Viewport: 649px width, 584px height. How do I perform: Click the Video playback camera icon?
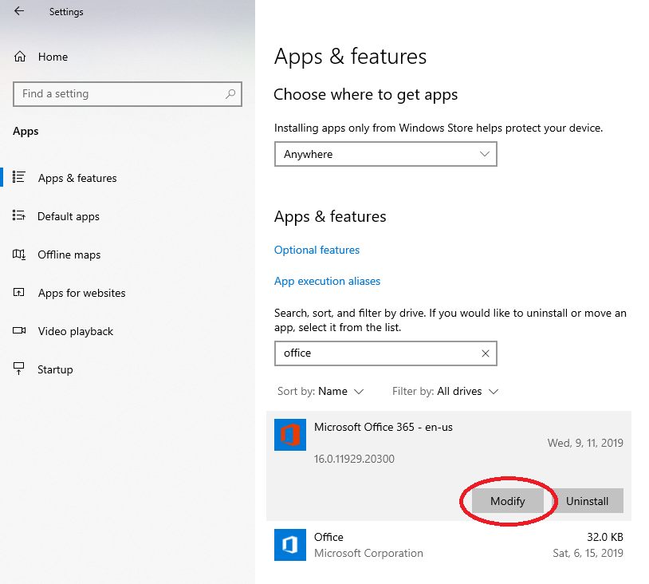coord(19,330)
